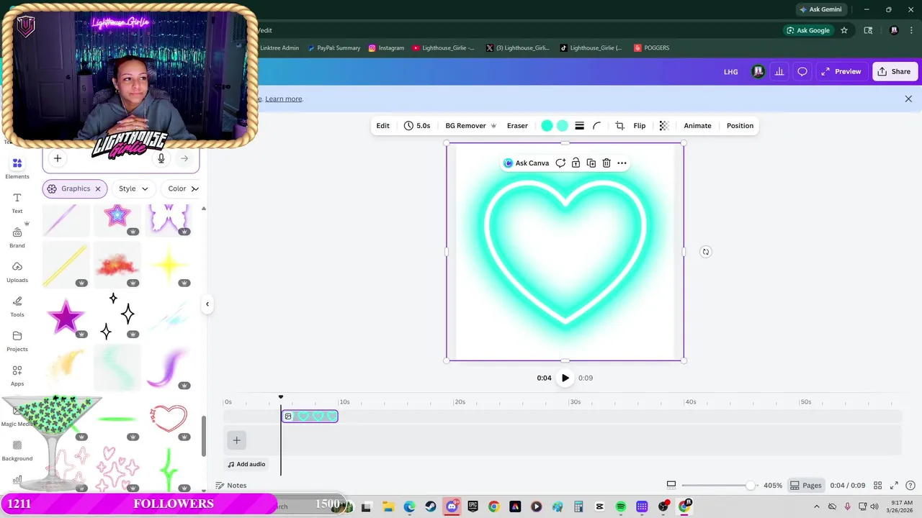Viewport: 922px width, 518px height.
Task: Click the rotate/sync icon beside the canvas
Action: pos(706,252)
